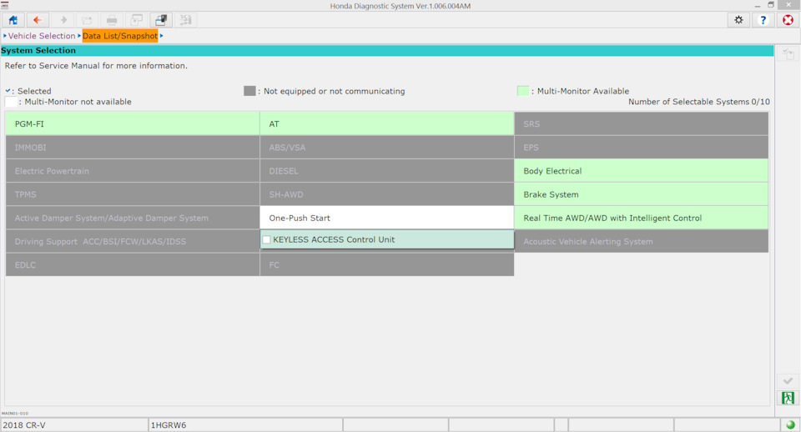The width and height of the screenshot is (801, 432).
Task: Click the red back arrow
Action: [x=38, y=20]
